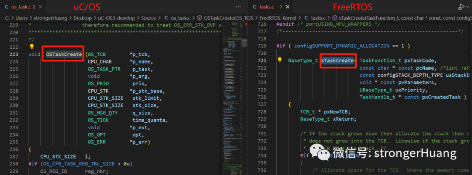472x175 pixels.
Task: Click the Run or Debug play icon
Action: pos(461,7)
